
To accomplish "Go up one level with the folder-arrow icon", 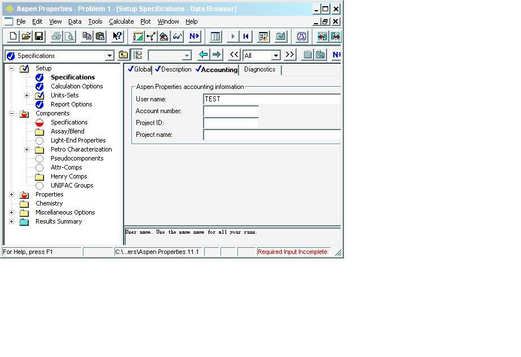I will click(x=123, y=55).
